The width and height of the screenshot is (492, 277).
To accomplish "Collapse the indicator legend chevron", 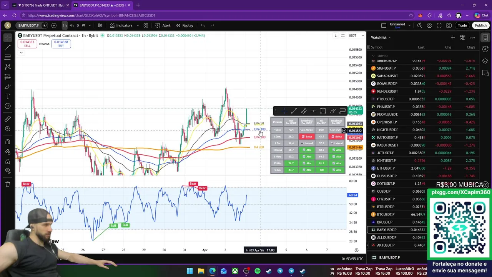I will coord(21,52).
